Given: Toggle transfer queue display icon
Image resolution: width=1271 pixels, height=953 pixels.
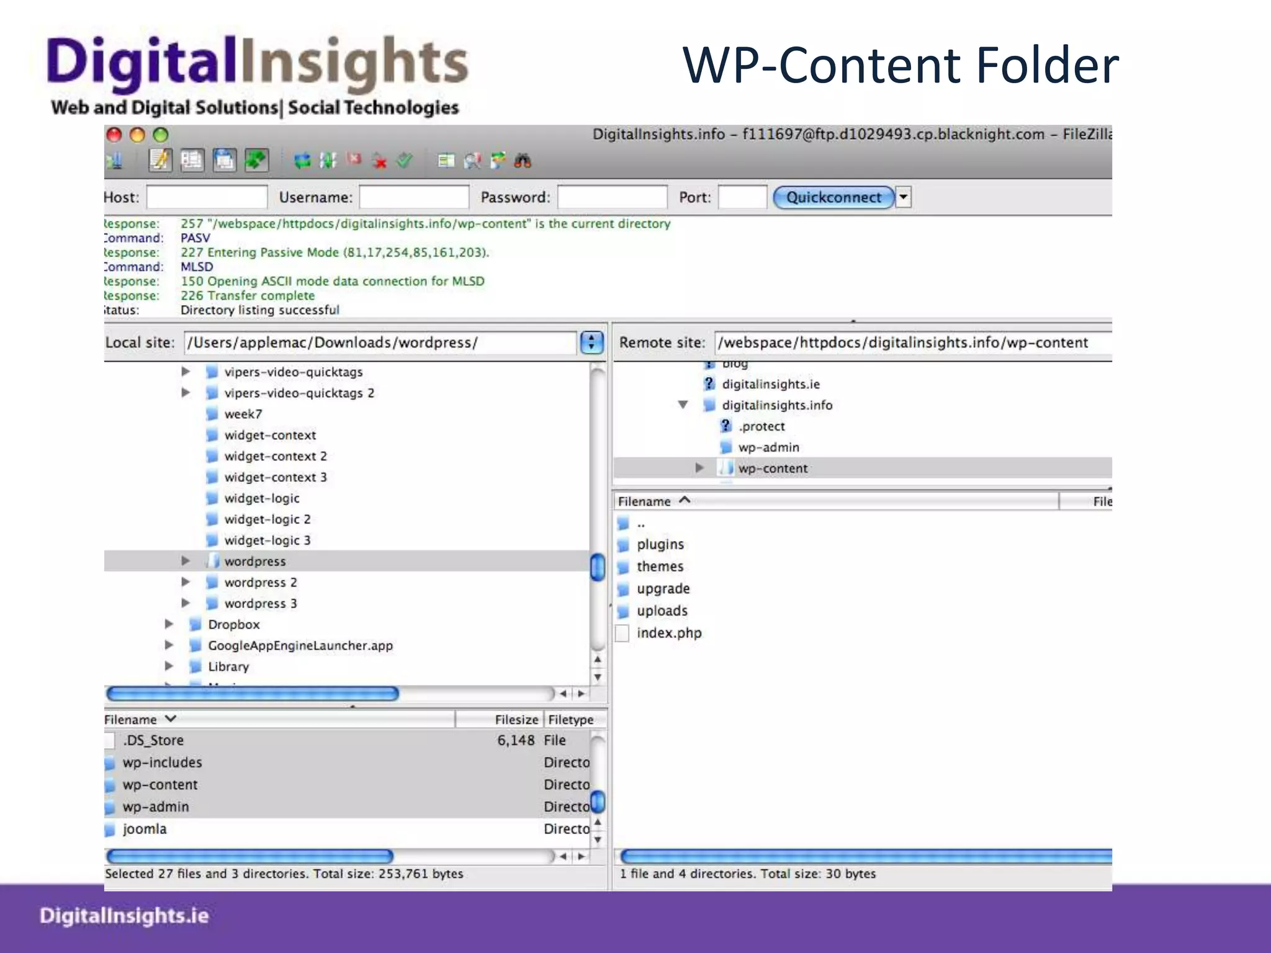Looking at the screenshot, I should click(x=256, y=161).
